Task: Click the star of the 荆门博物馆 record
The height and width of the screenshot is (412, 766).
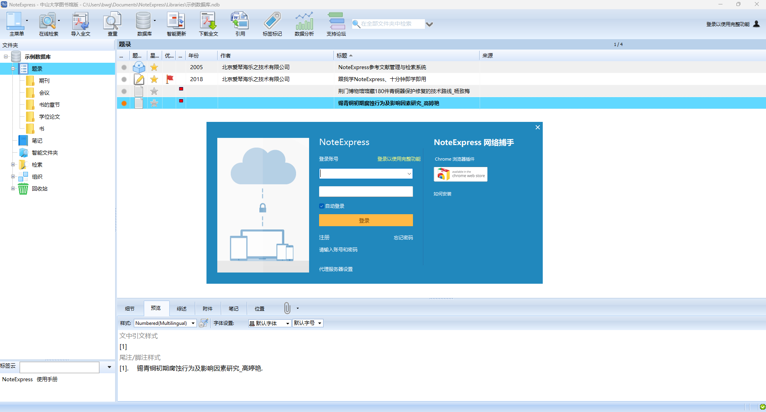Action: [154, 91]
